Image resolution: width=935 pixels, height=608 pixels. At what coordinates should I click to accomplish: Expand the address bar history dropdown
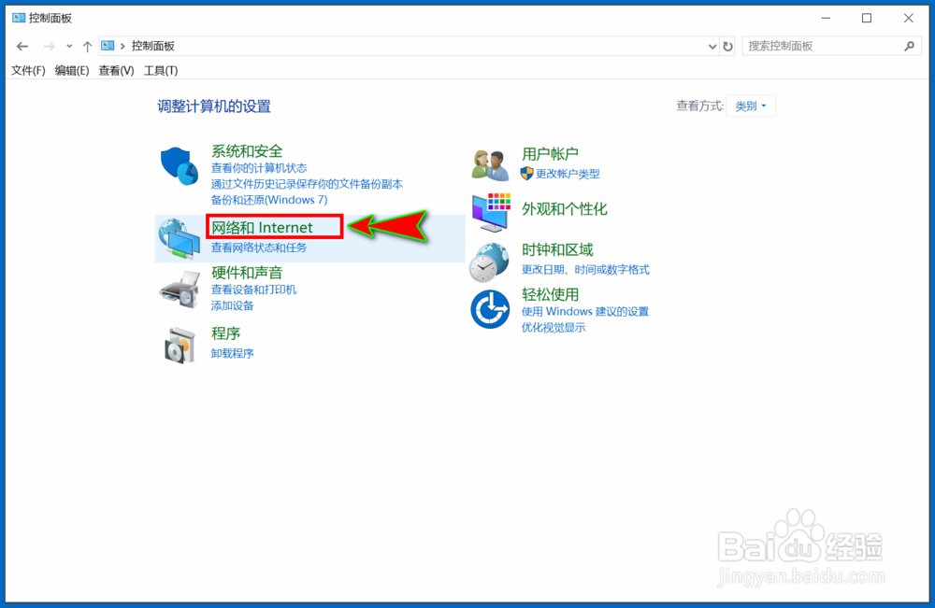(712, 47)
